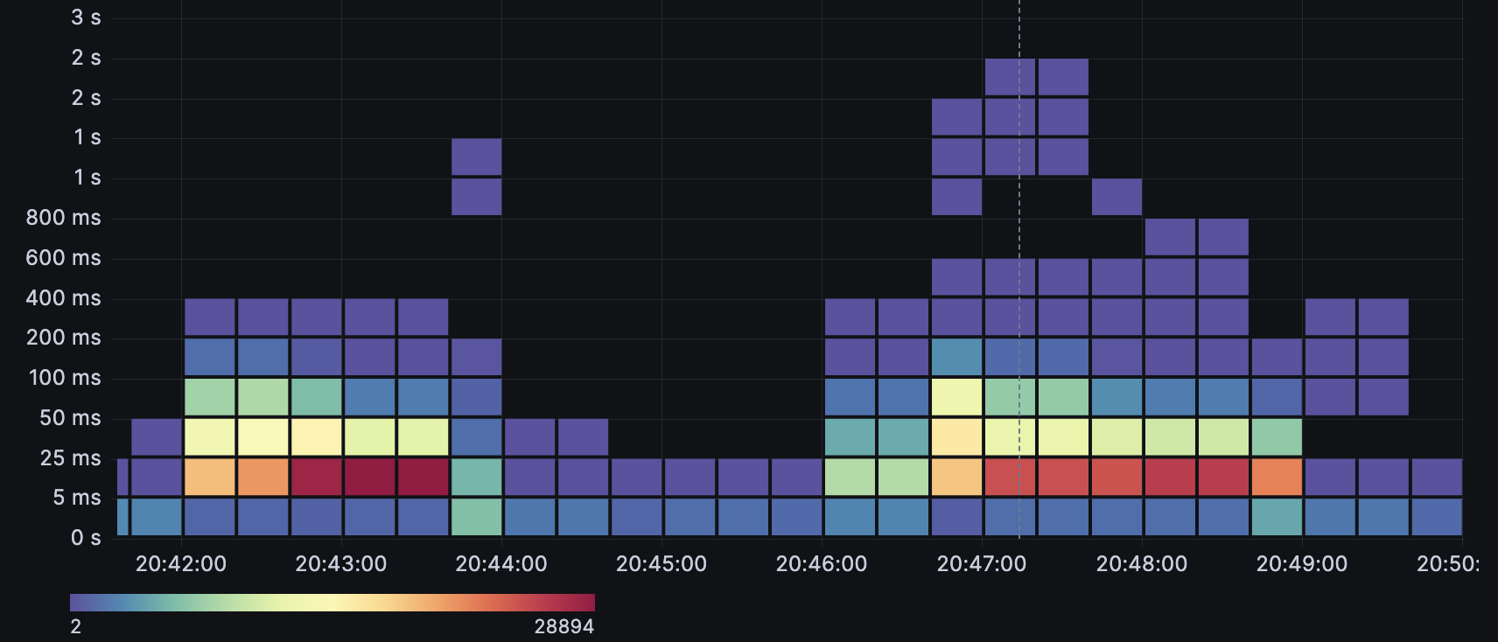Click the color gradient legend bar
This screenshot has height=642, width=1498.
coord(332,603)
